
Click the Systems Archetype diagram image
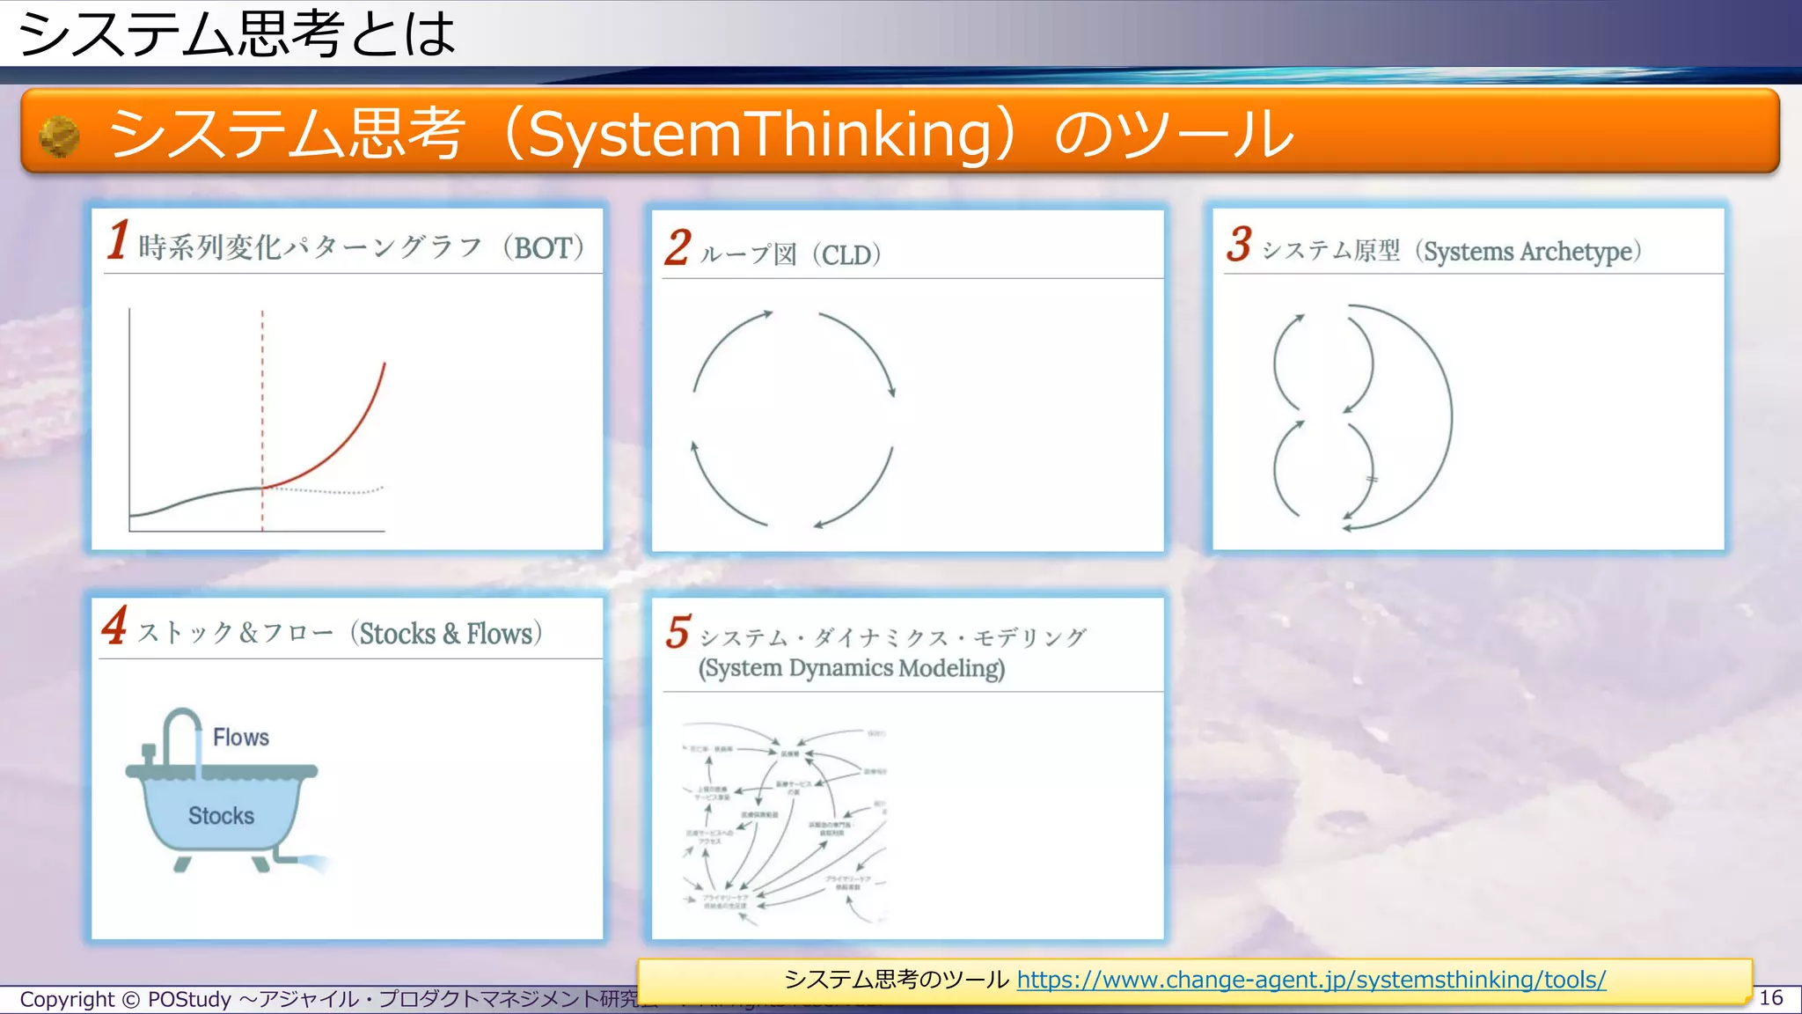1362,417
